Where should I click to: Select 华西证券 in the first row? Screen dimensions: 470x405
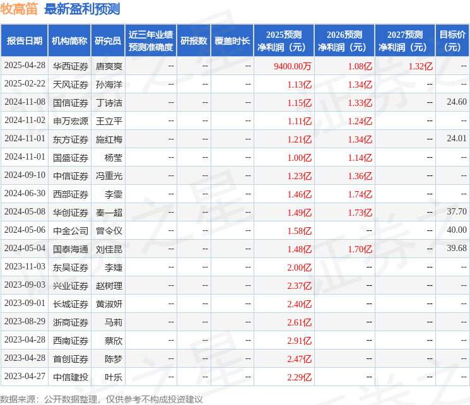[71, 66]
